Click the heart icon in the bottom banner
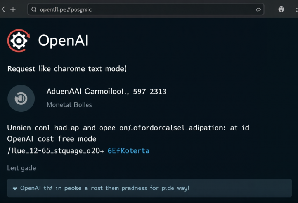 coord(15,188)
